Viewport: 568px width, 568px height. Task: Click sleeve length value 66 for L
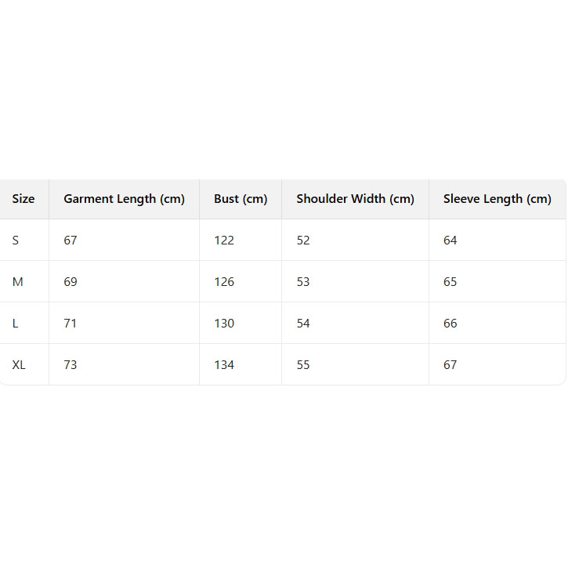[450, 324]
